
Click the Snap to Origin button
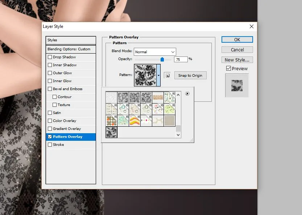click(x=190, y=75)
